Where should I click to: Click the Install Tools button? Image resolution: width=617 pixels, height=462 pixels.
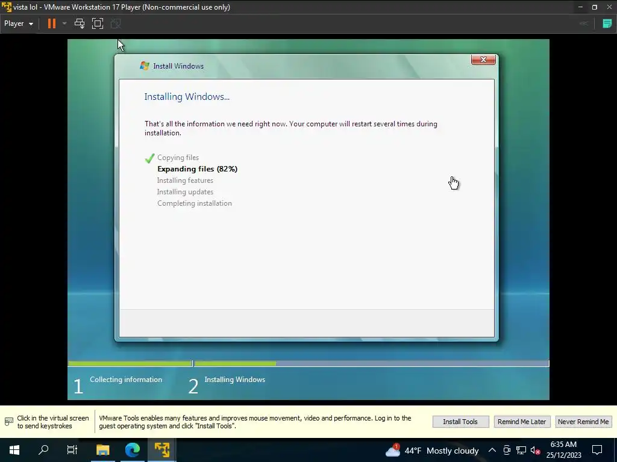point(460,422)
